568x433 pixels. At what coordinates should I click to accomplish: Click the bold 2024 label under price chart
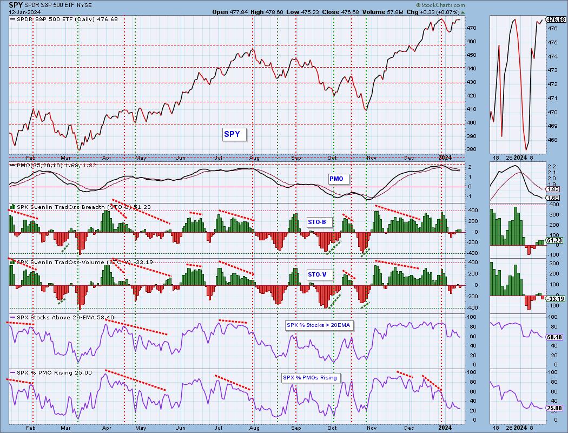pos(445,158)
